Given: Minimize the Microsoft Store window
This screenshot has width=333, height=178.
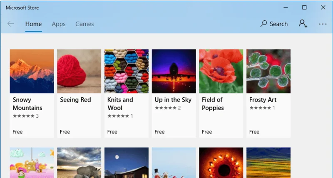Looking at the screenshot, I should (286, 7).
